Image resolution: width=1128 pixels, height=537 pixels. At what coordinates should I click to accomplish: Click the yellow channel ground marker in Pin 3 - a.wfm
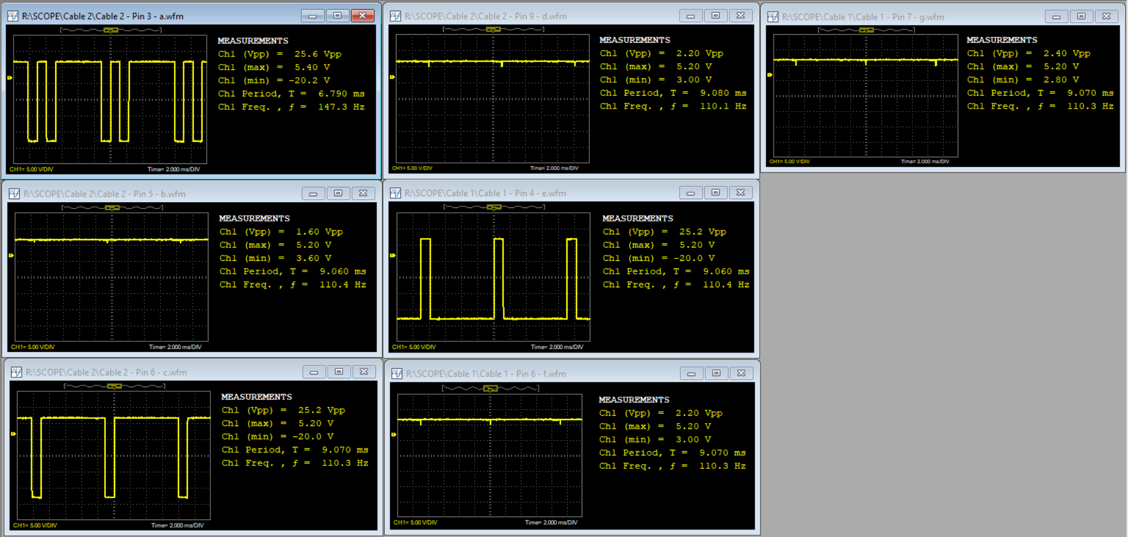click(9, 78)
